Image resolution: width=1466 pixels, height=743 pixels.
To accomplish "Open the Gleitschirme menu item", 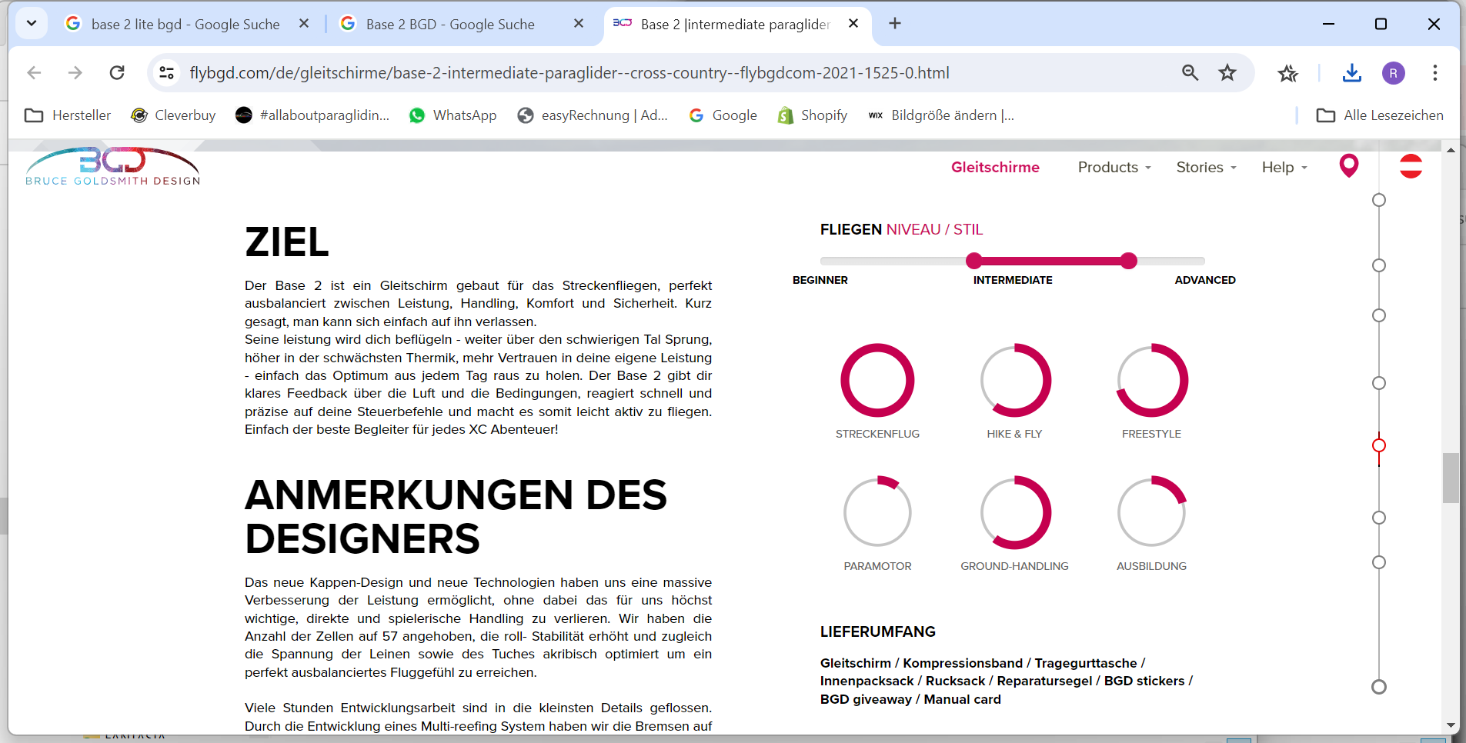I will pos(995,167).
